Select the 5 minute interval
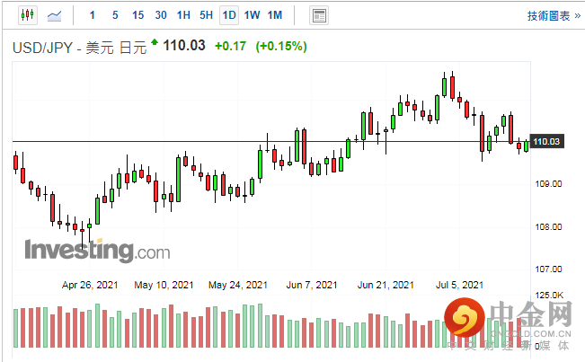This screenshot has height=362, width=585. click(x=115, y=15)
